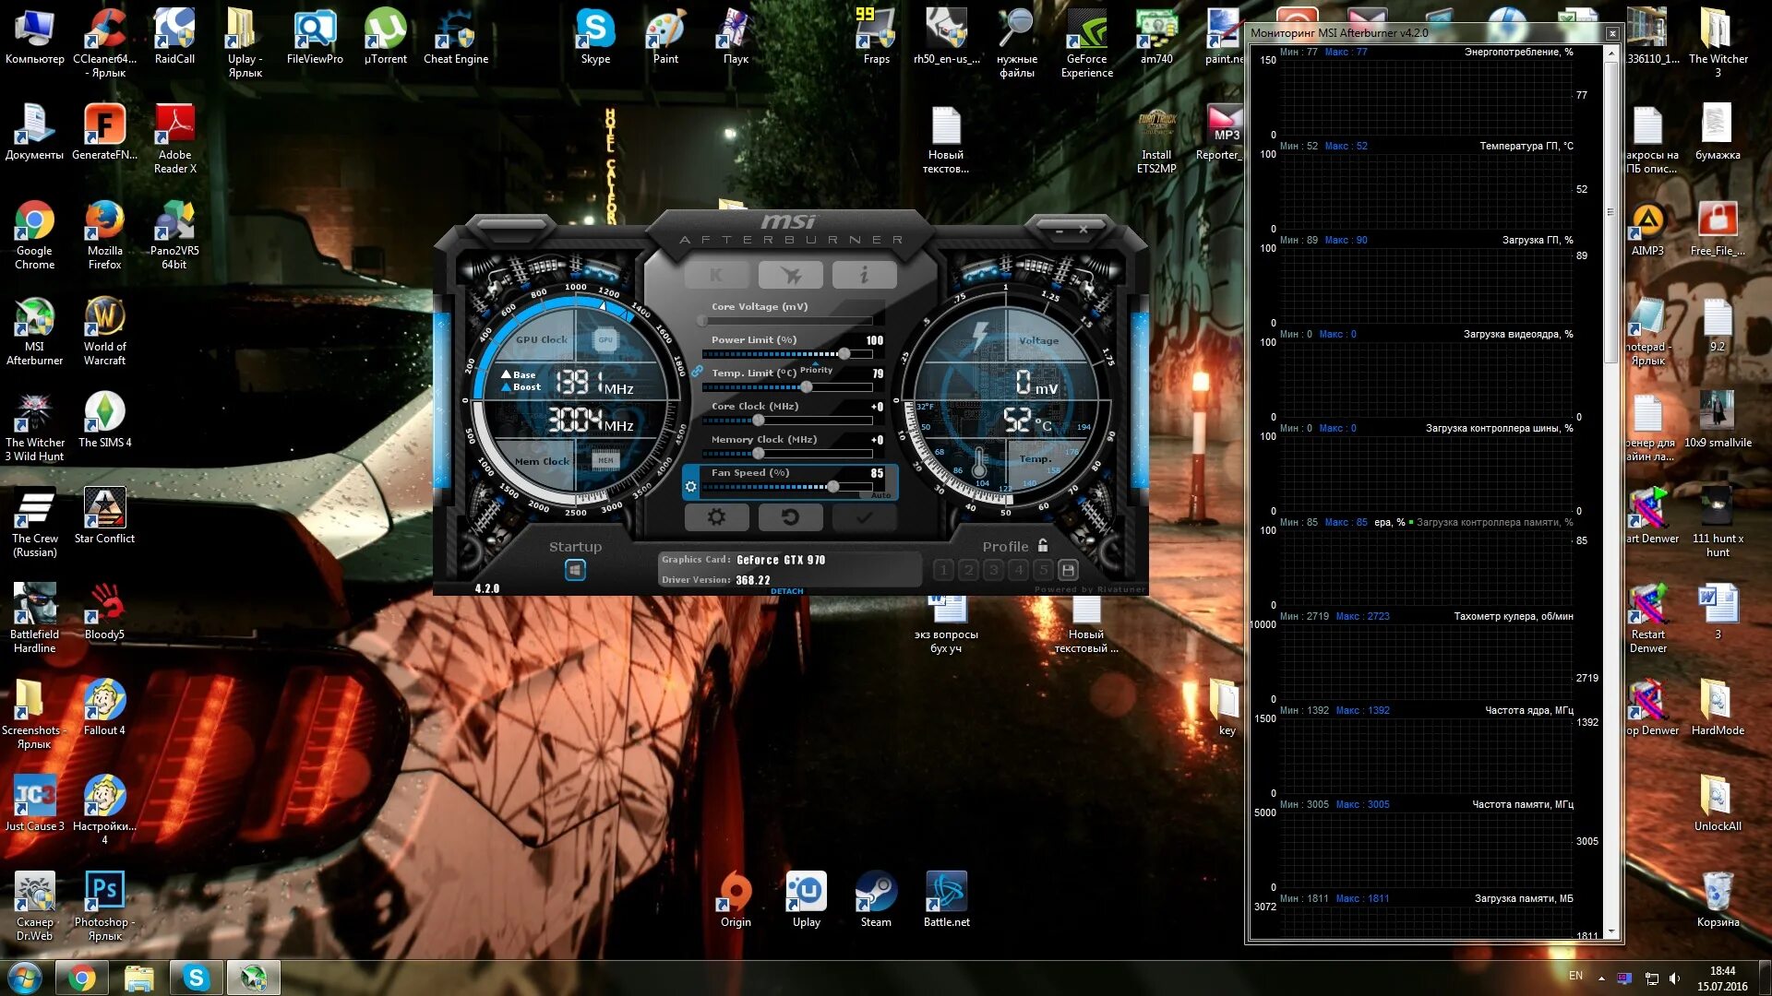Apply settings using the checkmark icon

tap(863, 518)
